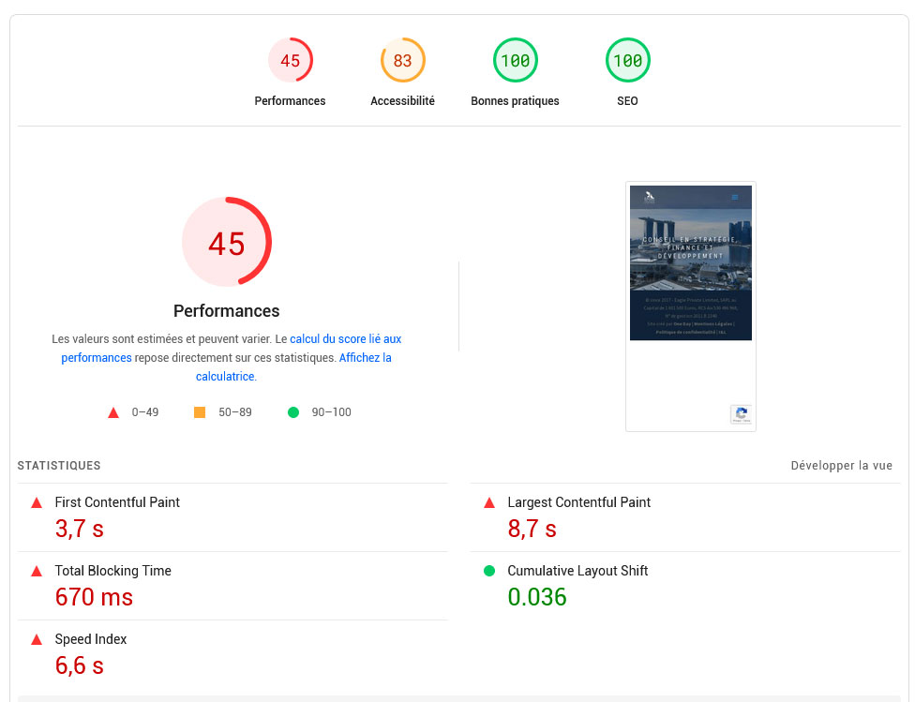
Task: Click green circle beside Cumulative Layout Shift
Action: click(489, 571)
